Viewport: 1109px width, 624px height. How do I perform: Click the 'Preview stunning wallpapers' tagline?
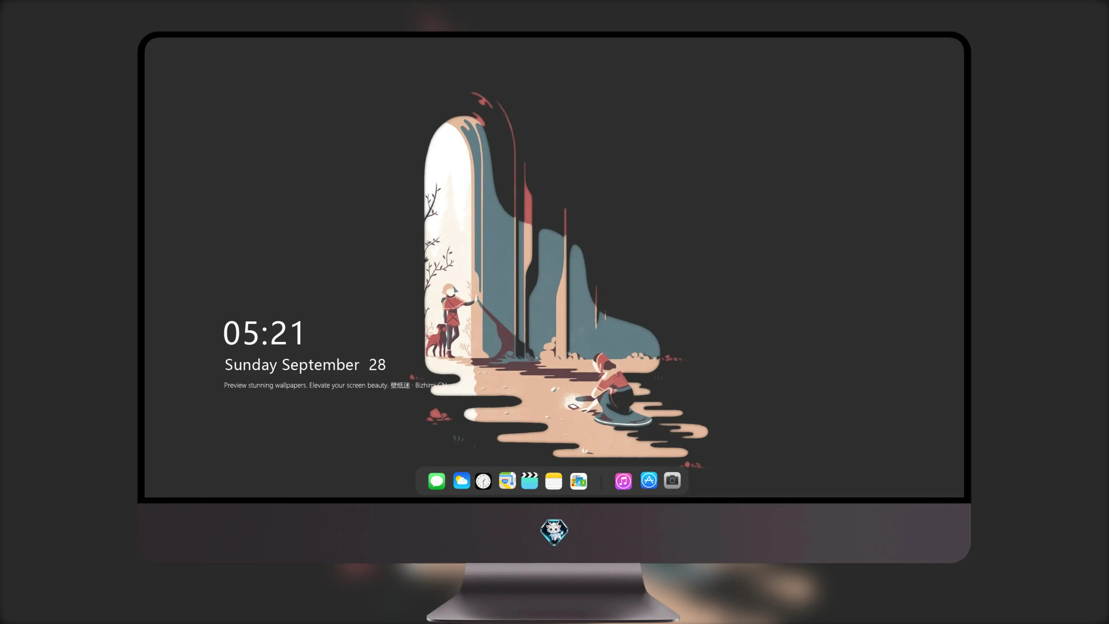[x=335, y=385]
